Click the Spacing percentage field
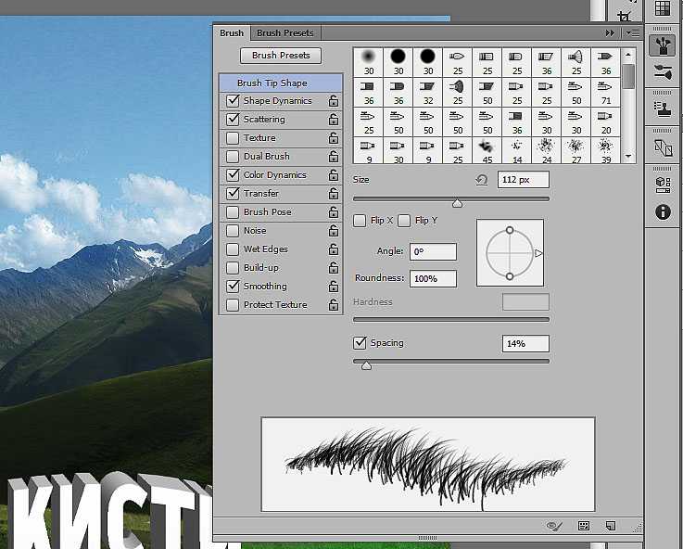Image resolution: width=683 pixels, height=549 pixels. point(525,344)
